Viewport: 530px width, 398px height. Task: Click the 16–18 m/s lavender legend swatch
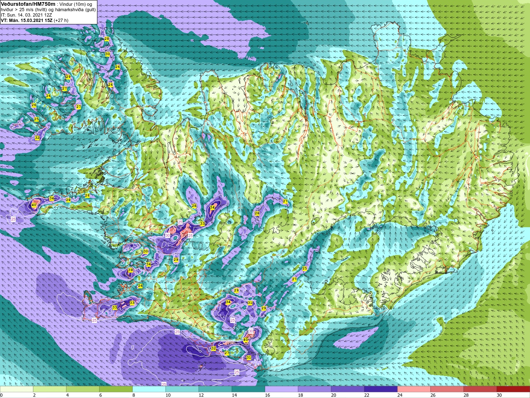(282, 389)
